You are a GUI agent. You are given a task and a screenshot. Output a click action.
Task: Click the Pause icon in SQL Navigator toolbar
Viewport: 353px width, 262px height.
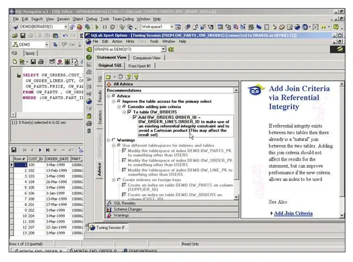(x=105, y=27)
